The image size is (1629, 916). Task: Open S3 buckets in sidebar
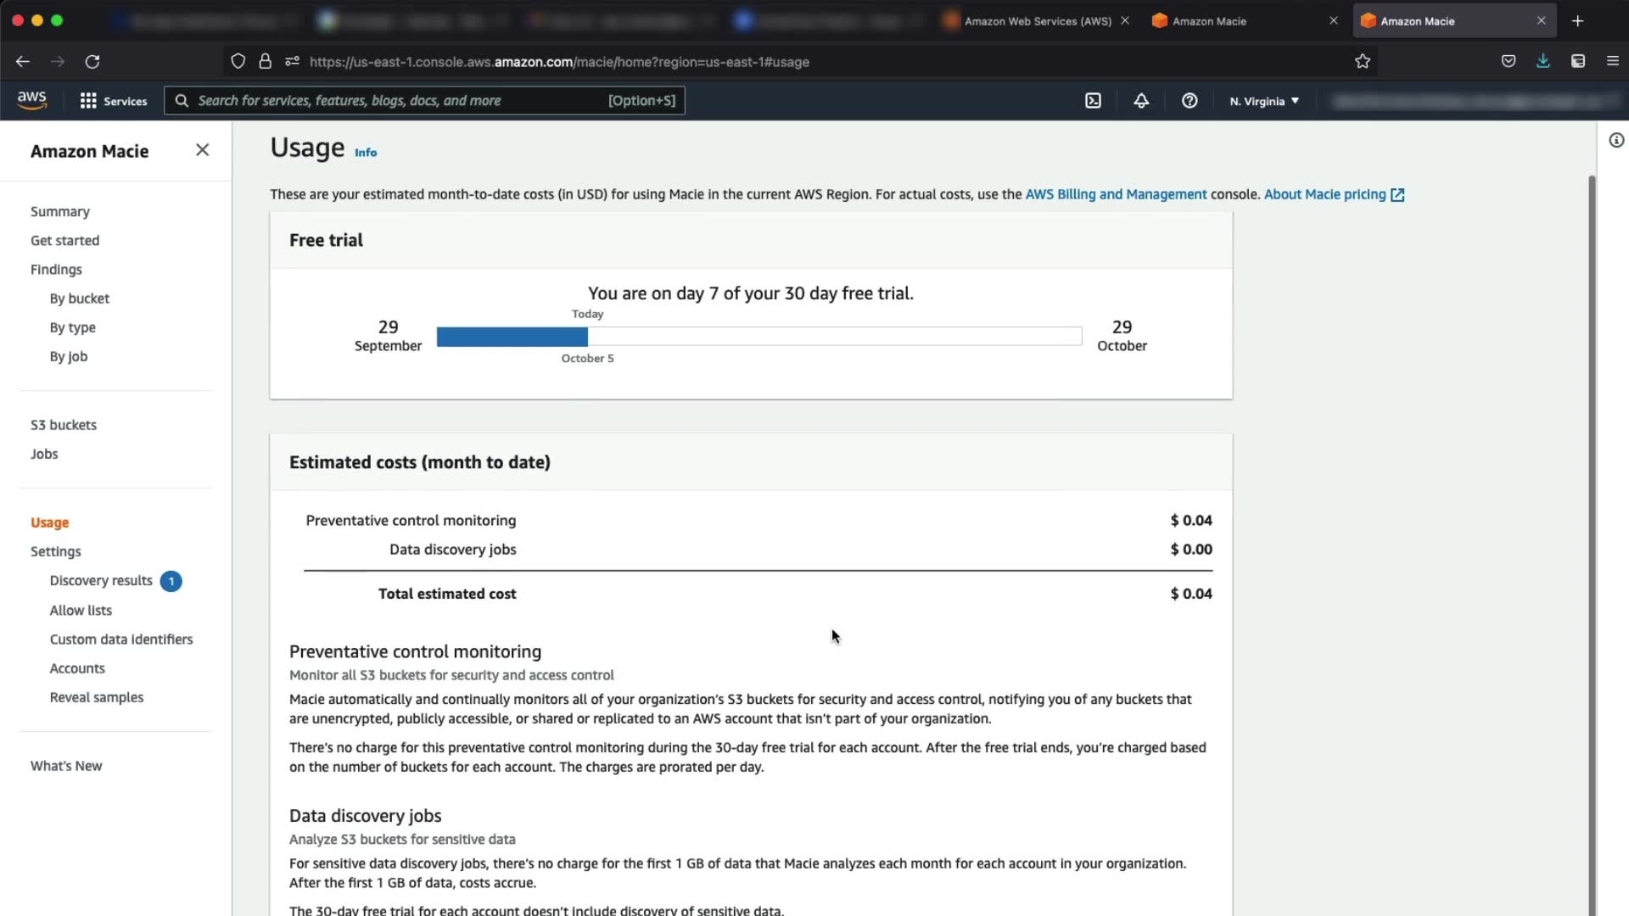[x=64, y=425]
